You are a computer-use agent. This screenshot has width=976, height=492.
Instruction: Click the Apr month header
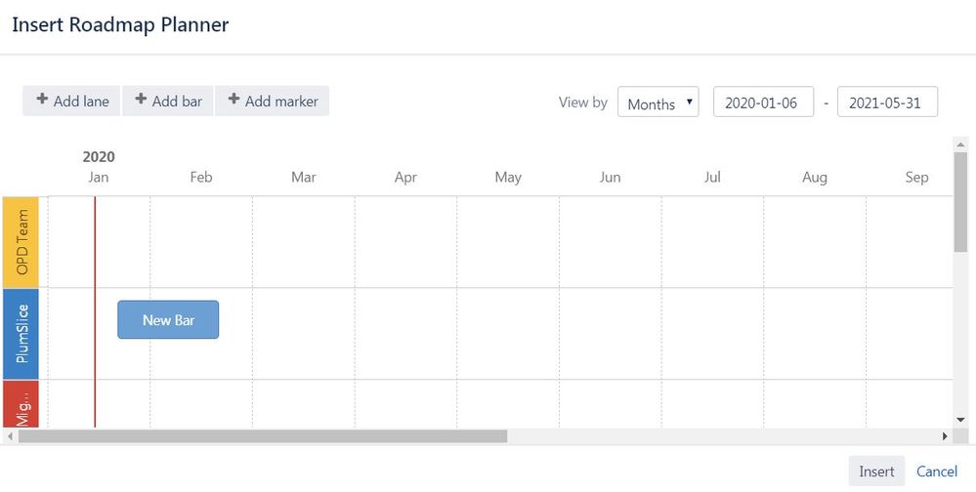(x=405, y=178)
